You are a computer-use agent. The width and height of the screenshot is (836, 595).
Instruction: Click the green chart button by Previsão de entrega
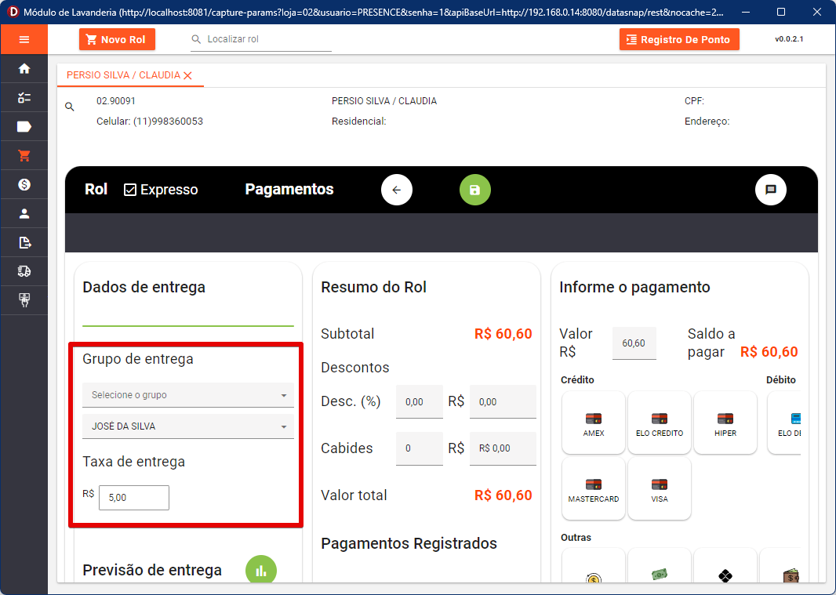(x=261, y=569)
